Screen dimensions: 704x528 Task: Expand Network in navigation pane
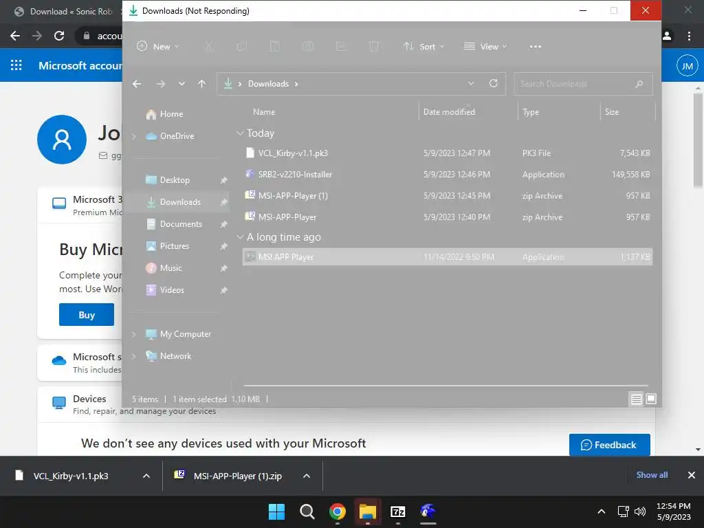tap(134, 356)
